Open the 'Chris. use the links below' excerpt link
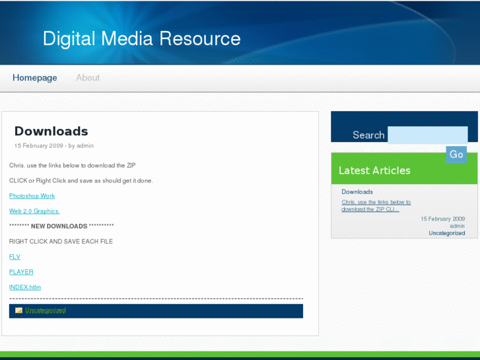 (376, 205)
